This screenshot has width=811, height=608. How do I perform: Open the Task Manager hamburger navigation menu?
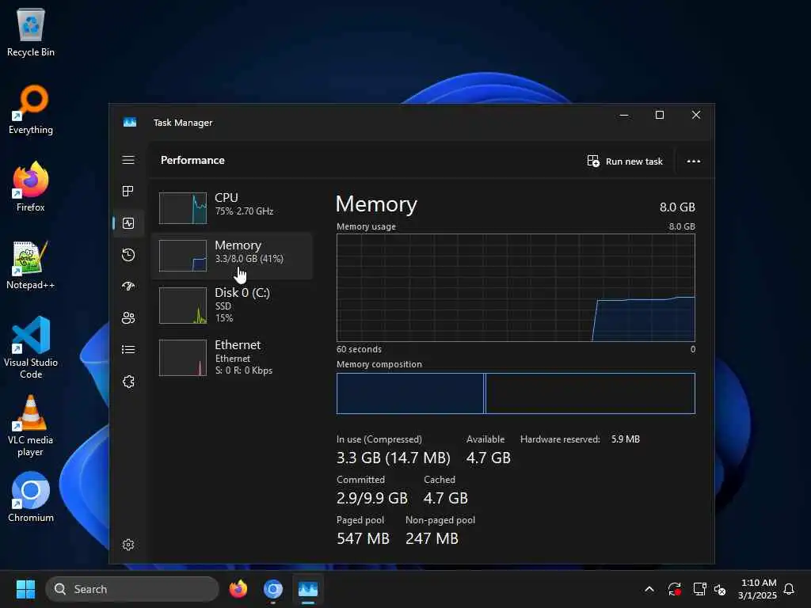[128, 160]
